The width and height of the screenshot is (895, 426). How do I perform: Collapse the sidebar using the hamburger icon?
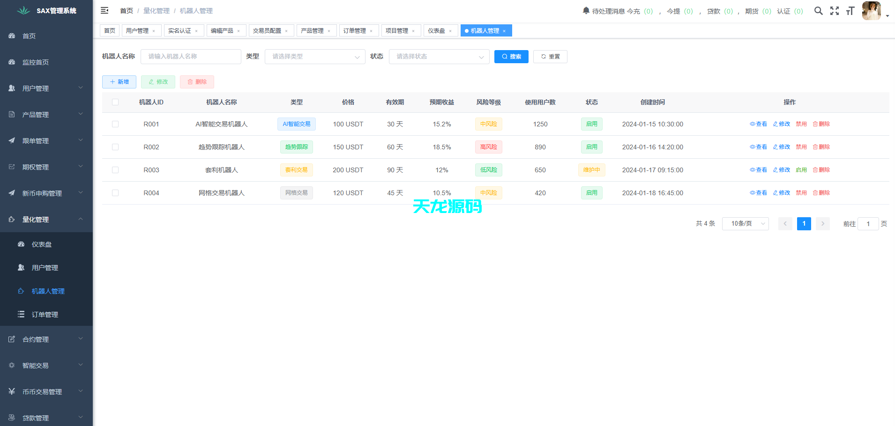click(x=104, y=10)
